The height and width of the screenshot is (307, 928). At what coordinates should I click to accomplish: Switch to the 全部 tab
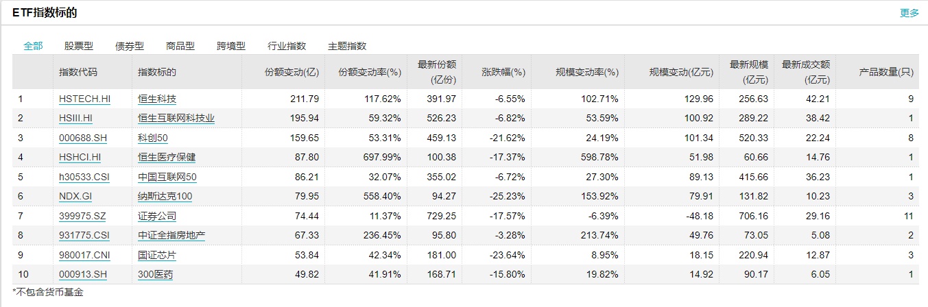point(33,46)
